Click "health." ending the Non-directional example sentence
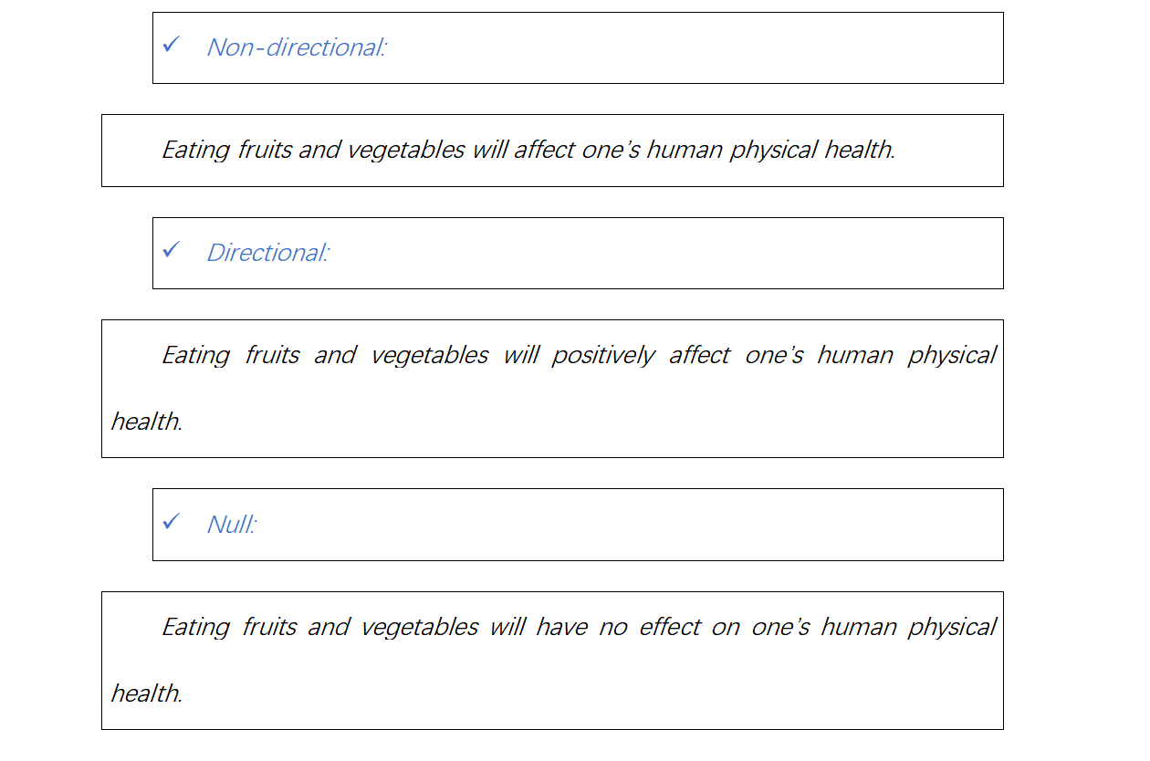1150x761 pixels. 860,150
